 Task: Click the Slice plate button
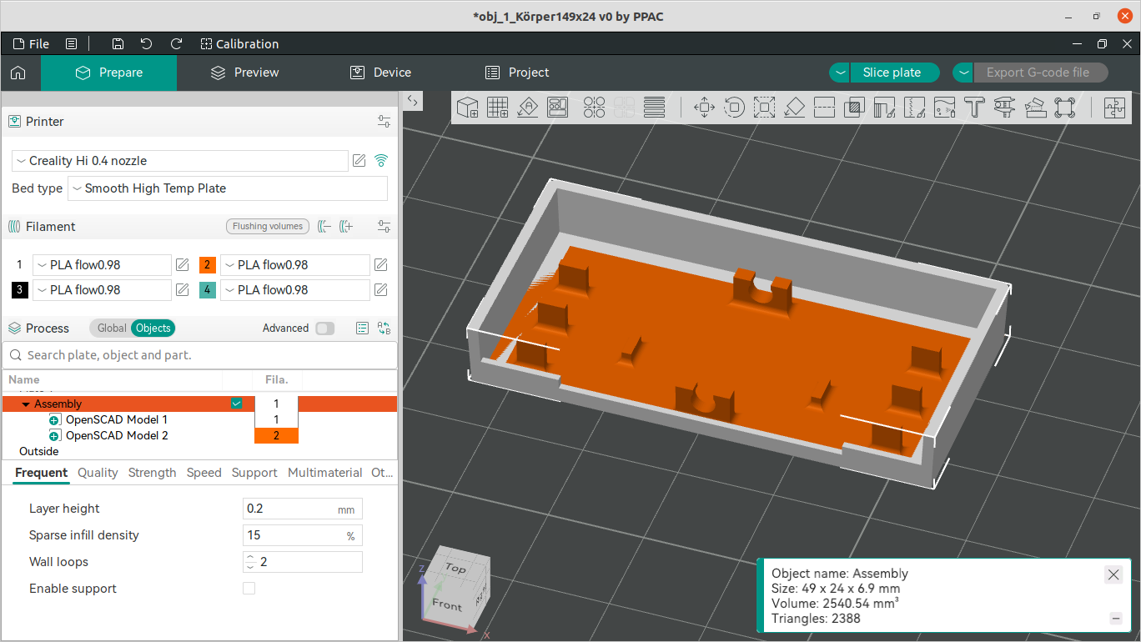pos(891,73)
